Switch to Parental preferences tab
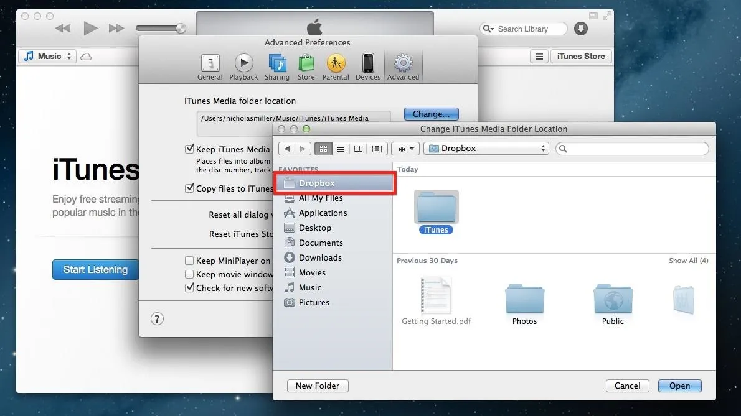This screenshot has height=416, width=741. pyautogui.click(x=336, y=67)
